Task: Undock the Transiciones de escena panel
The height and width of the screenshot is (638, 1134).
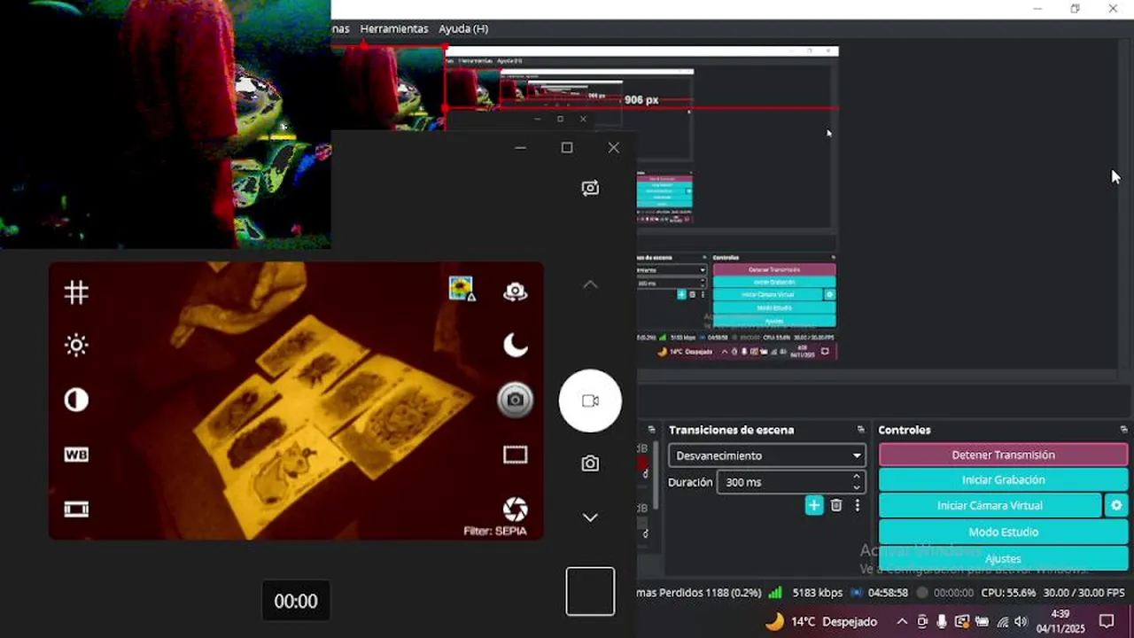Action: point(860,430)
